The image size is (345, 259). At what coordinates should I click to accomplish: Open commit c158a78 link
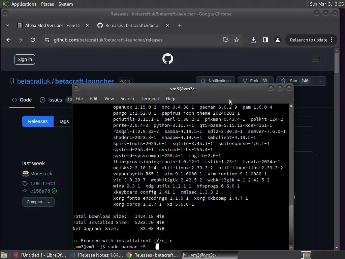point(40,191)
